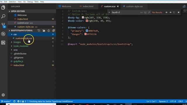187x105 pixels.
Task: Open the Debug view in activity bar
Action: tap(3, 34)
